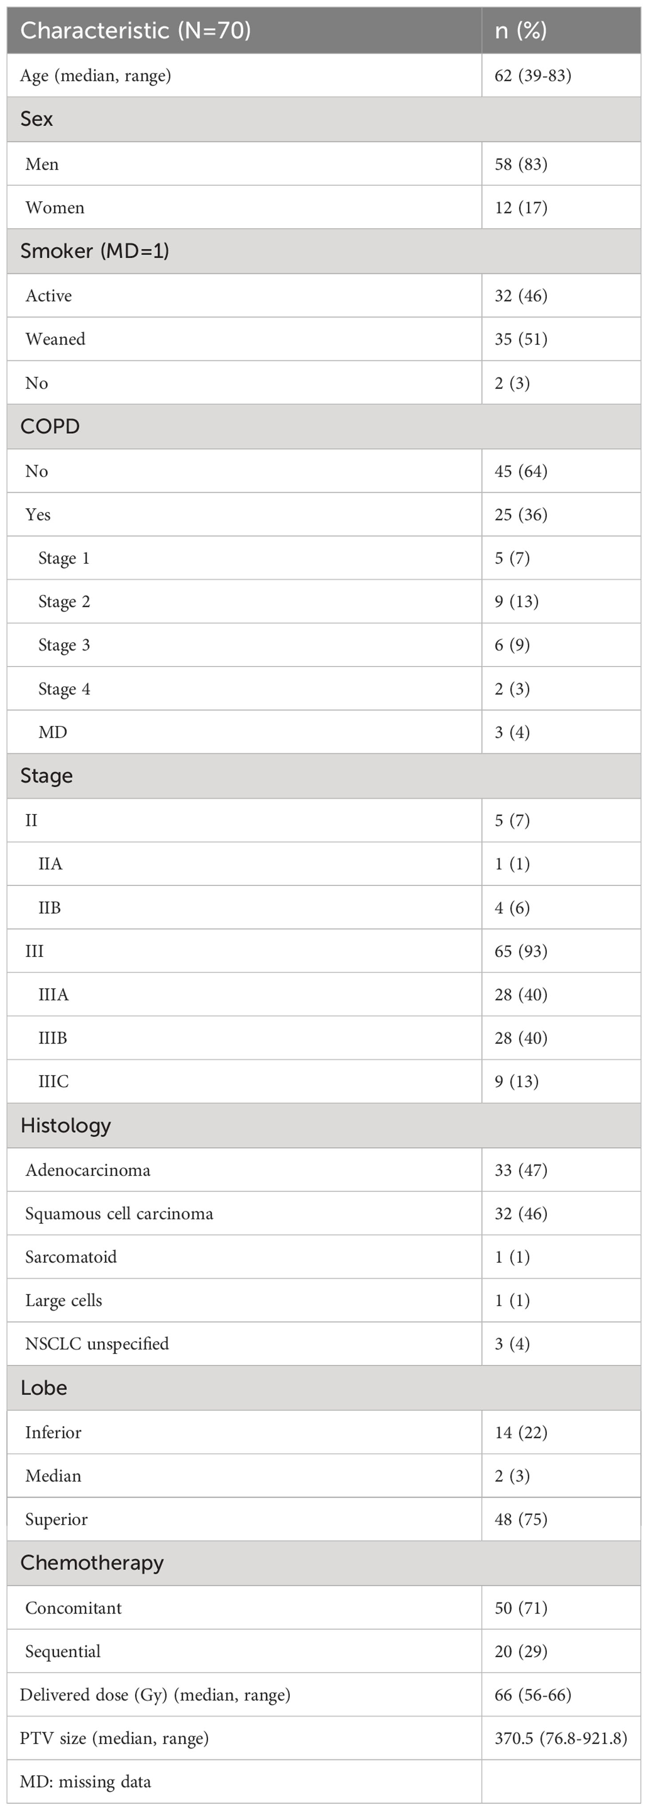Click the Delivered dose (Gy) row label
This screenshot has width=648, height=1810.
click(x=155, y=1695)
